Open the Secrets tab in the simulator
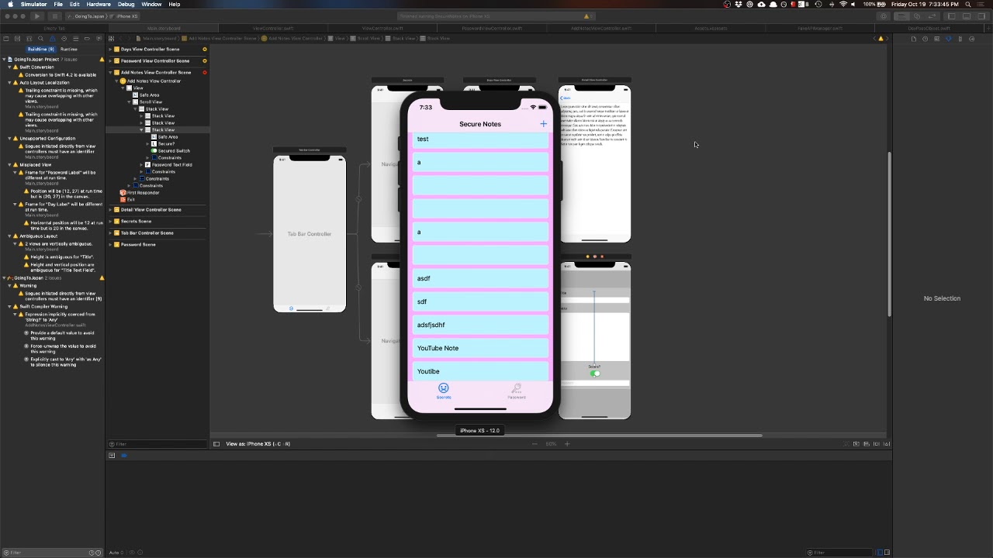Screen dimensions: 993x558 coord(444,391)
